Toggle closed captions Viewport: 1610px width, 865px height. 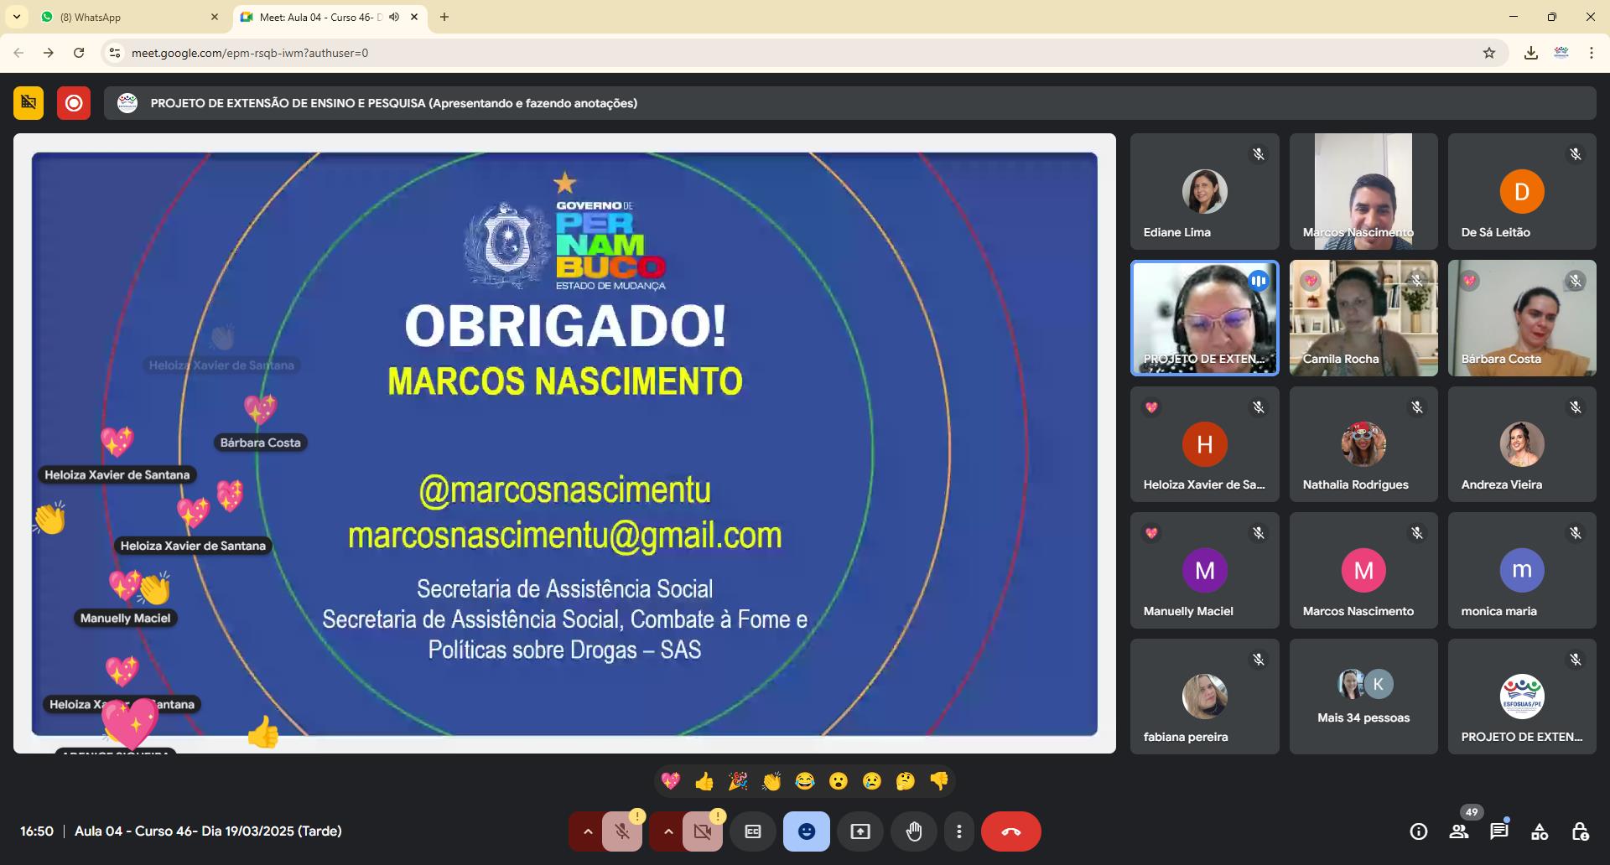coord(753,831)
